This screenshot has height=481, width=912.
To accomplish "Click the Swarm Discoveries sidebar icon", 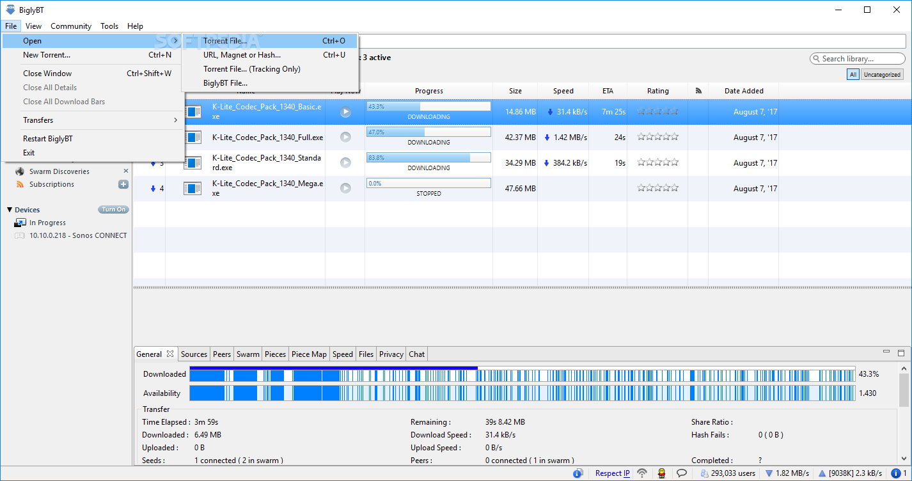I will pos(19,171).
